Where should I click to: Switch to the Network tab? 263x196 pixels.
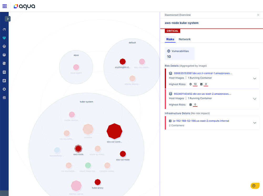[x=185, y=39]
